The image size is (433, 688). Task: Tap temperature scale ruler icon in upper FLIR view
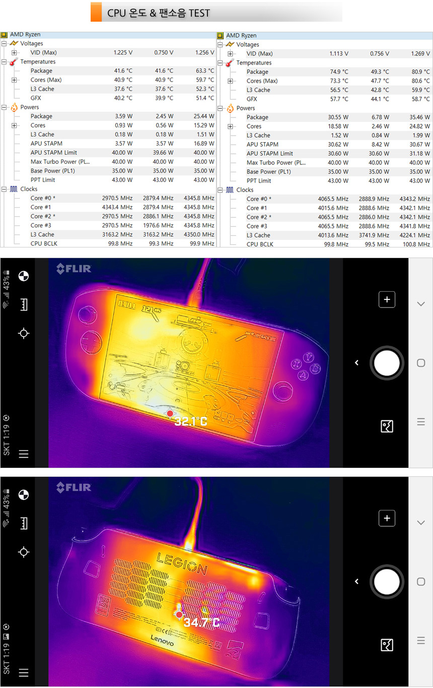point(24,304)
